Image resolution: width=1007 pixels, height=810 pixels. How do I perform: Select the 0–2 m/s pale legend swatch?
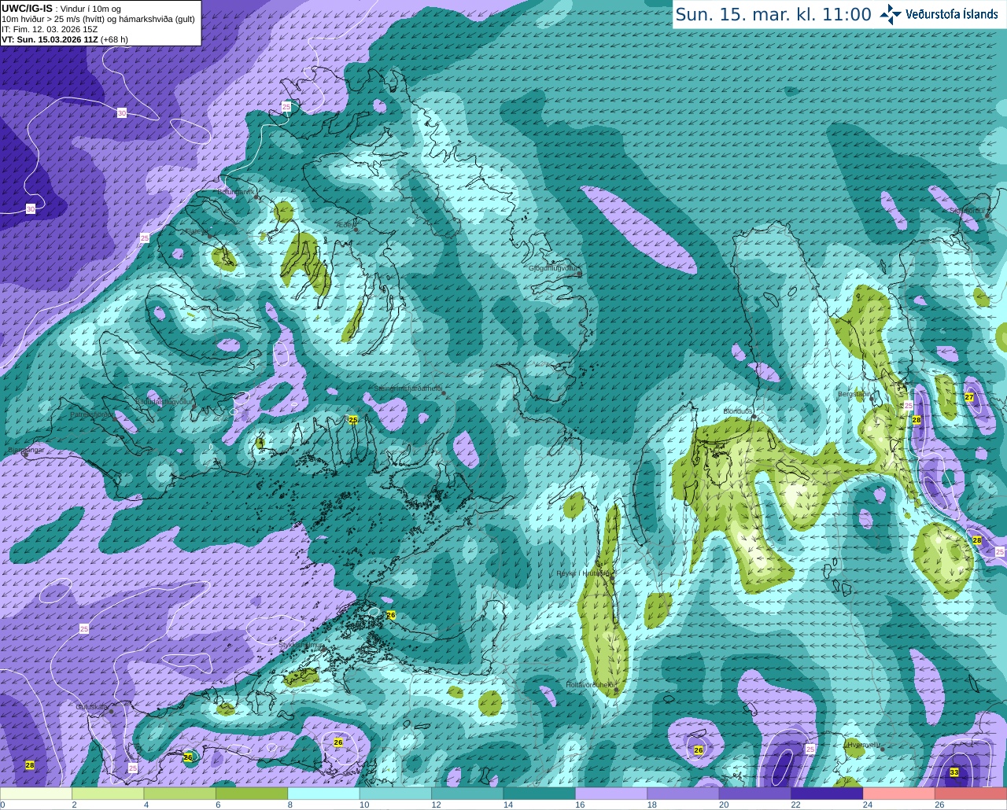pos(36,793)
